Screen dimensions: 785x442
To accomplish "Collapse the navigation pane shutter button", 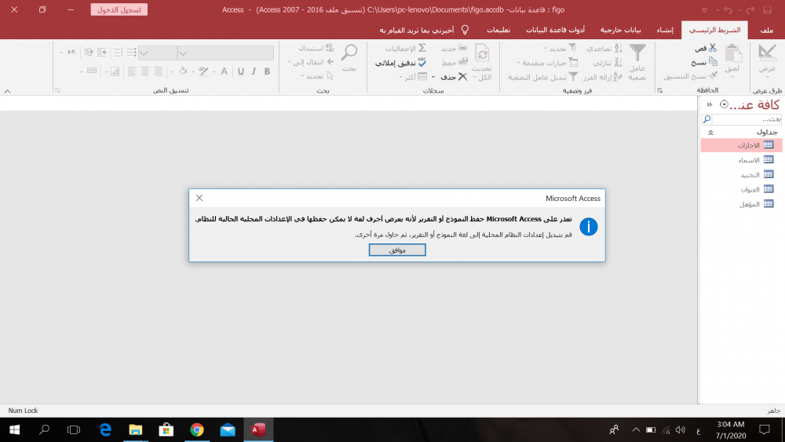I will coord(710,104).
